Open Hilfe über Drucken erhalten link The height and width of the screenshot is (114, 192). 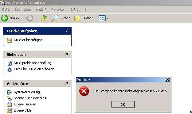click(34, 69)
